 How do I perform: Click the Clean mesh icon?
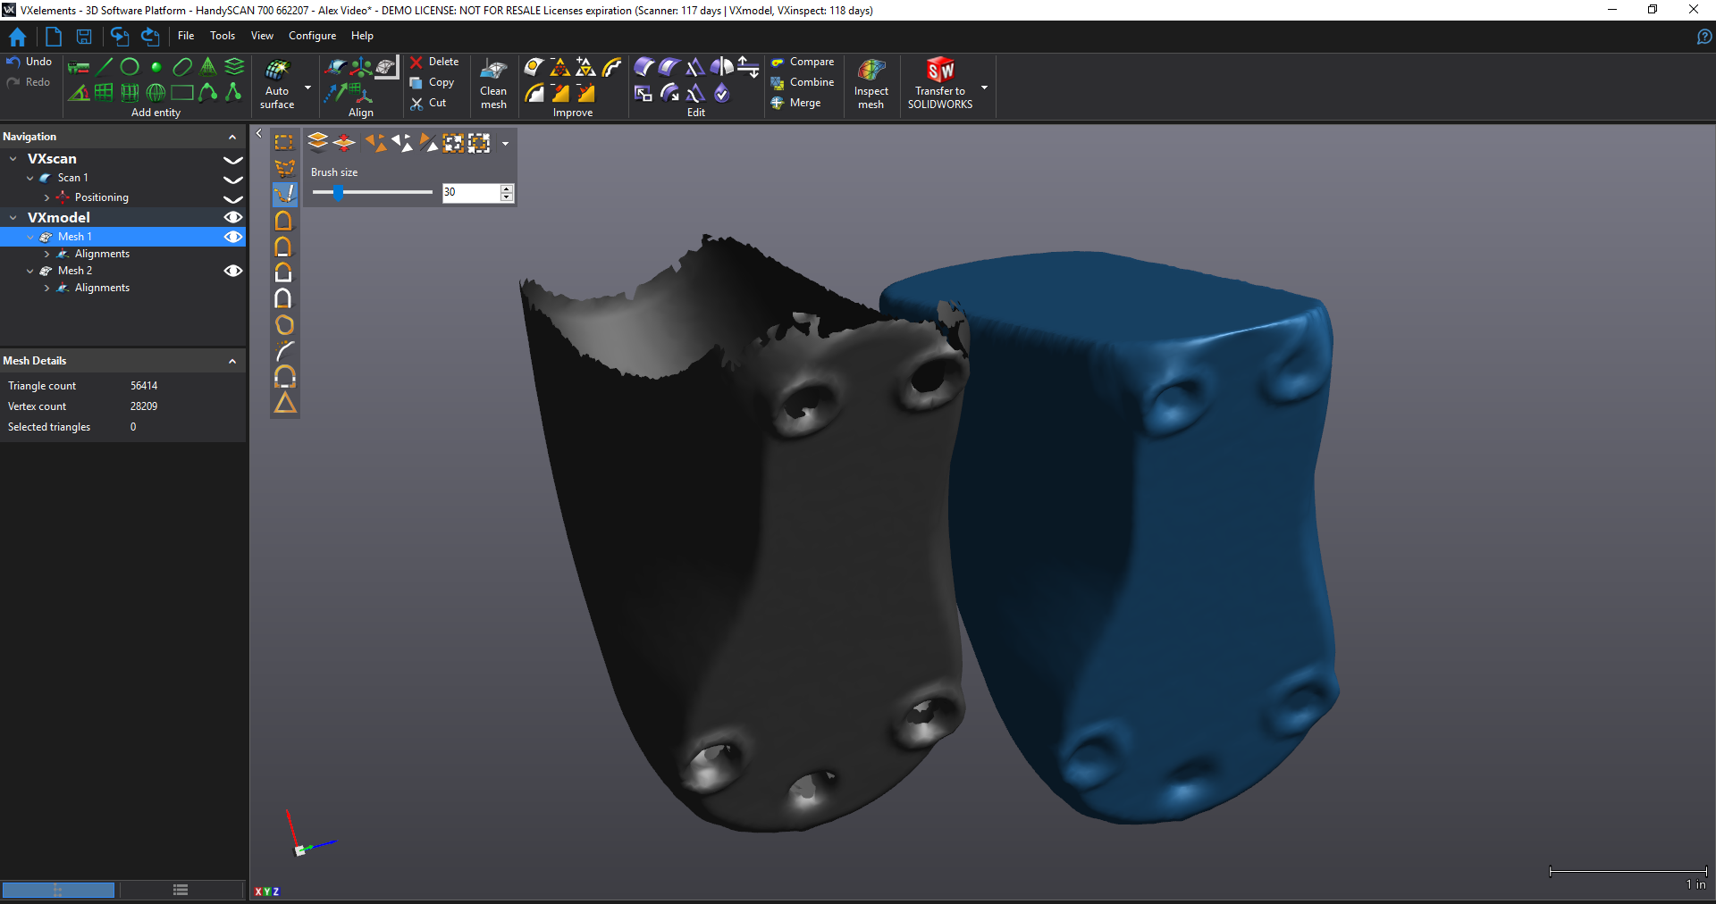click(x=493, y=71)
